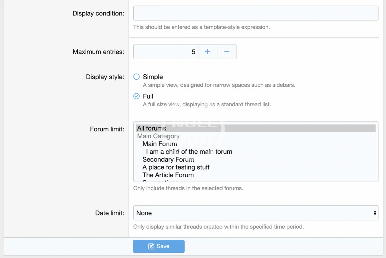Select Main Forum in the Forum limit list
The height and width of the screenshot is (258, 386).
tap(160, 144)
